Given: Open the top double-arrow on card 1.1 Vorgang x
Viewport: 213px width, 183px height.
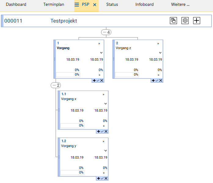Looking at the screenshot, I should point(103,95).
